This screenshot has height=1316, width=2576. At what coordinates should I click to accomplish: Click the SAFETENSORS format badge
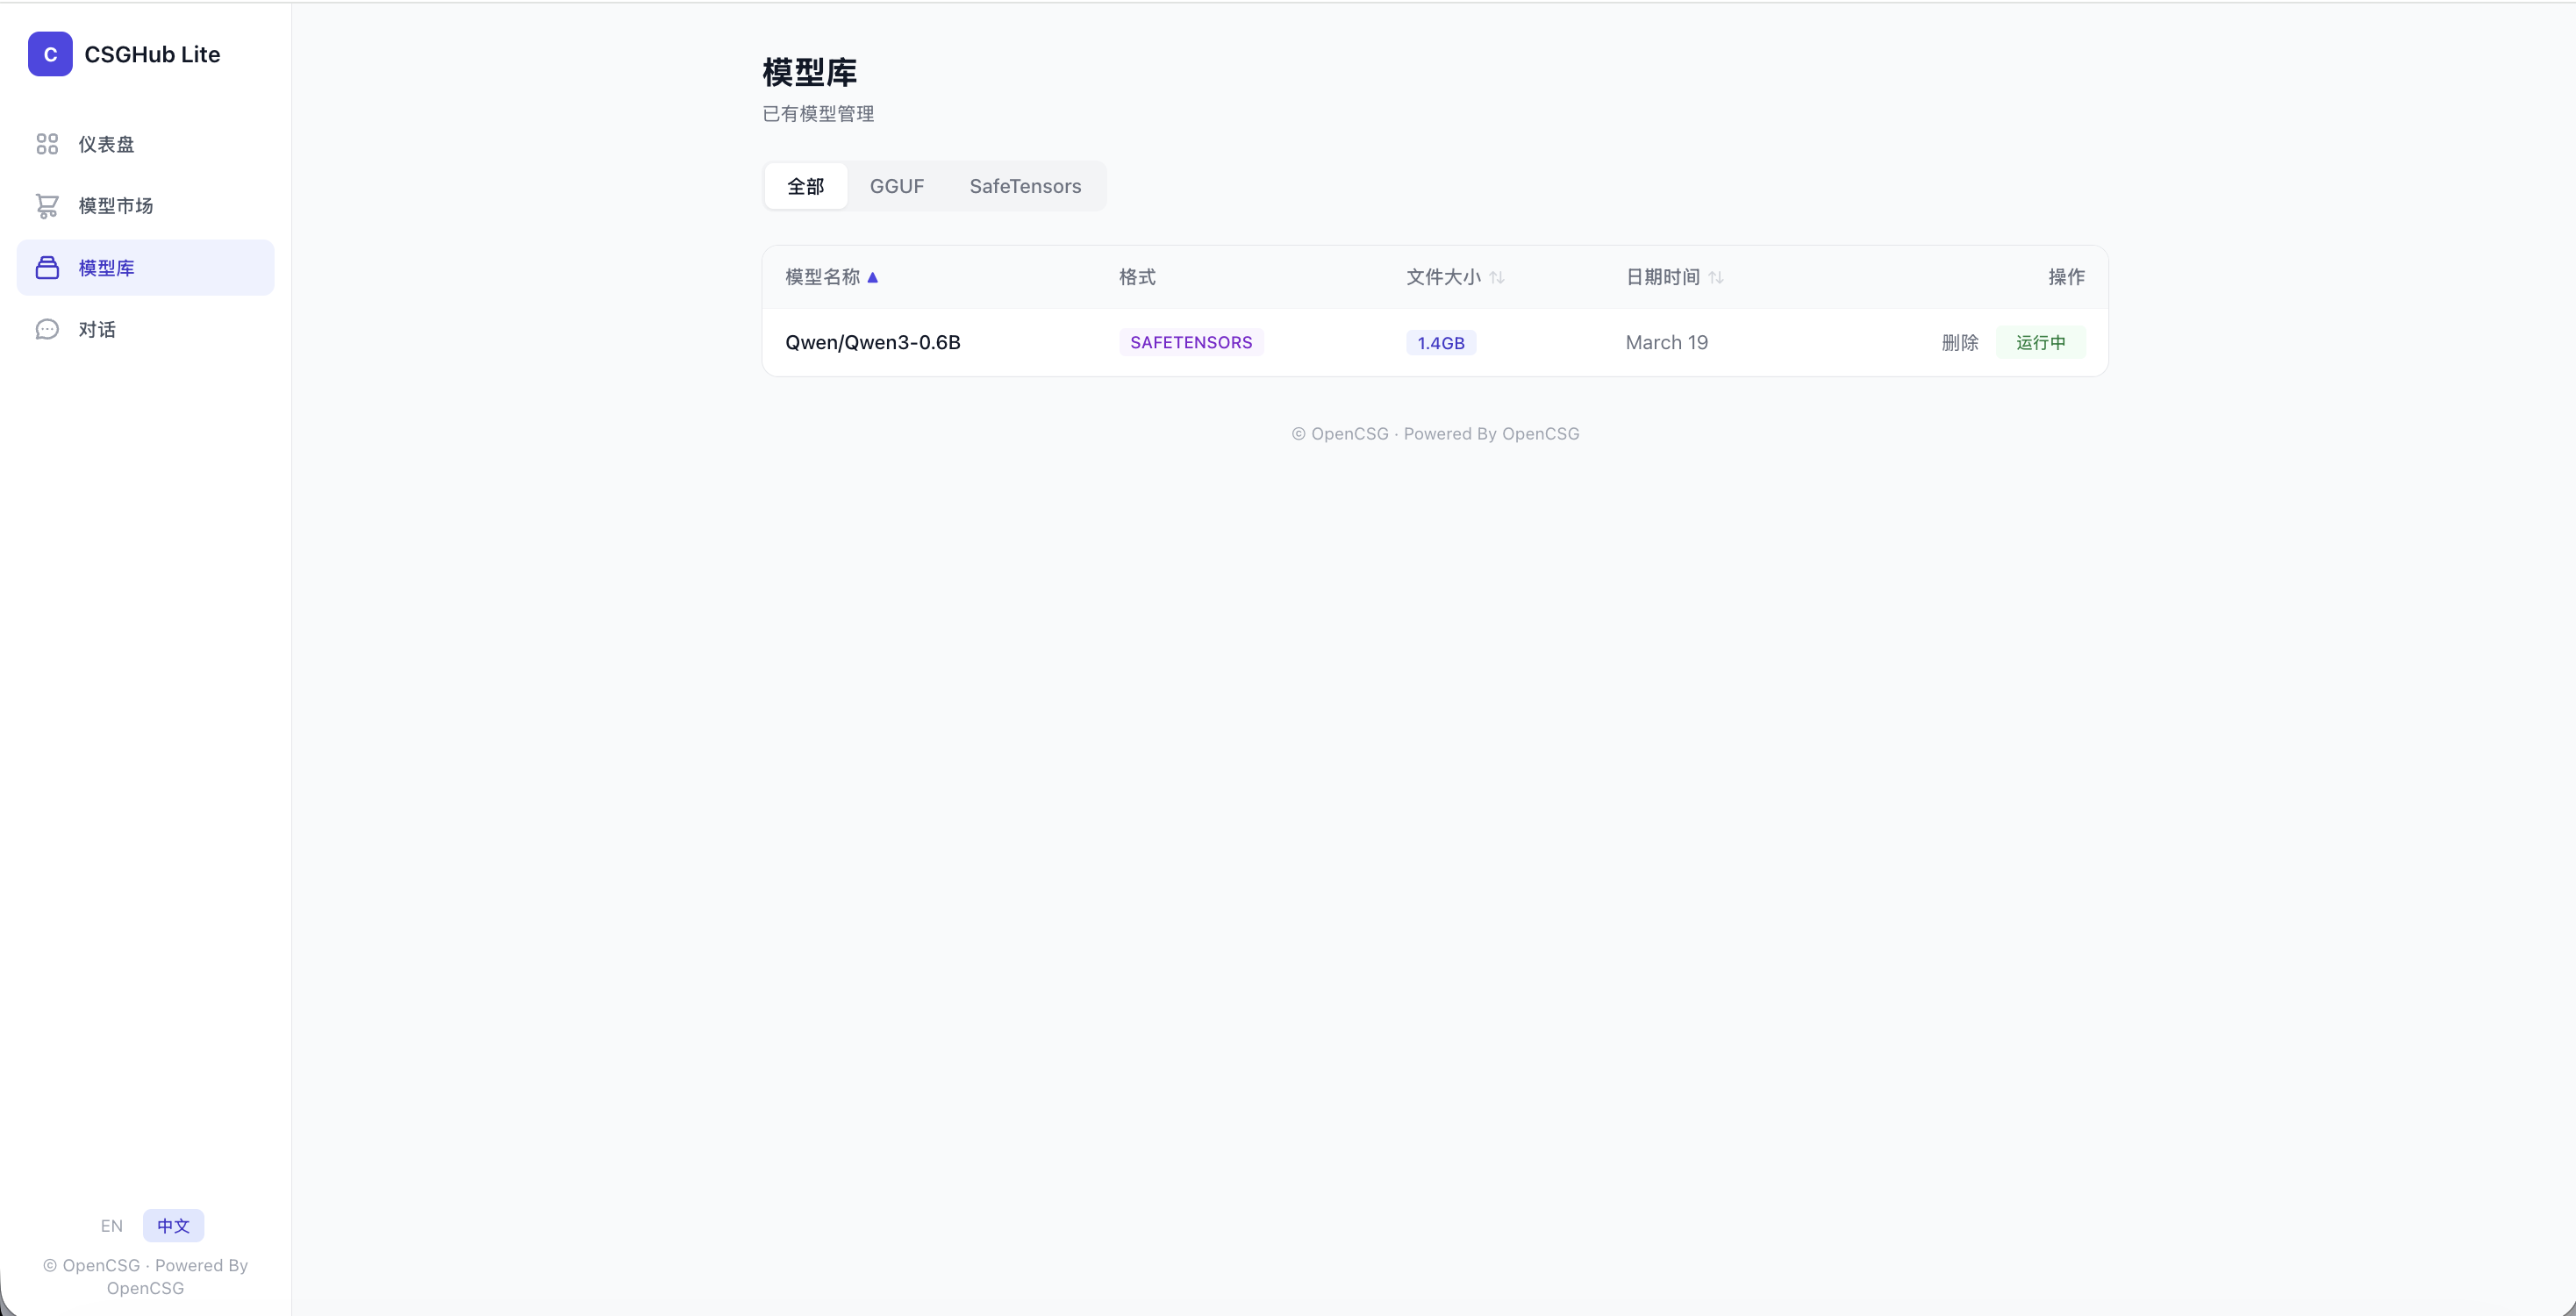[x=1190, y=343]
